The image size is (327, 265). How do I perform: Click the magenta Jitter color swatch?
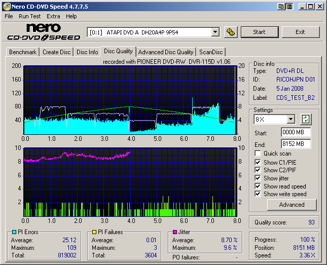(175, 232)
